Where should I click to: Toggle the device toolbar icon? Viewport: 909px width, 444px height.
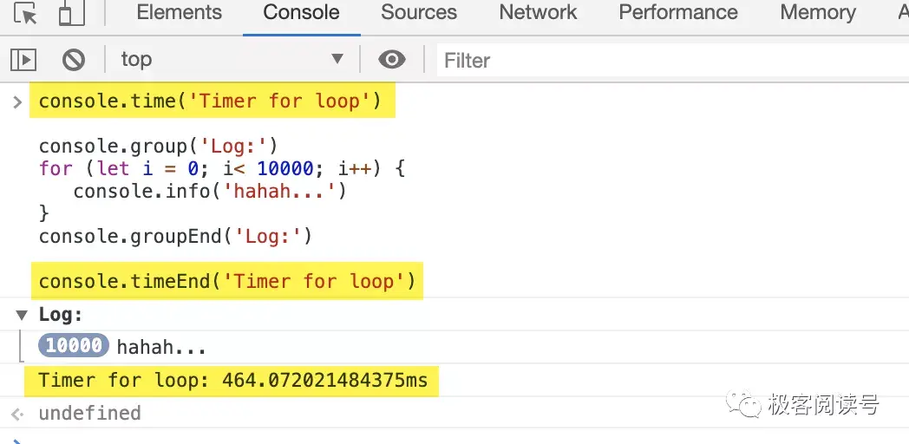pos(71,14)
